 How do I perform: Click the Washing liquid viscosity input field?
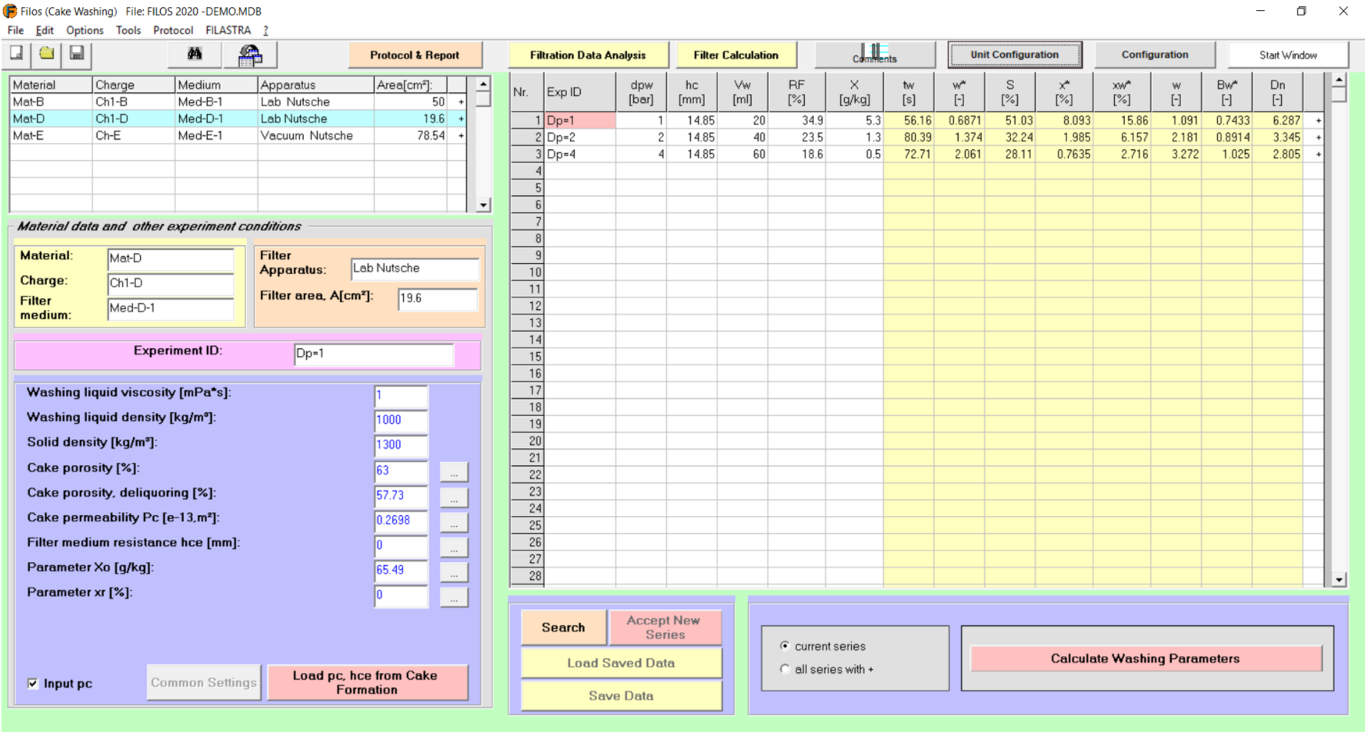(x=400, y=395)
